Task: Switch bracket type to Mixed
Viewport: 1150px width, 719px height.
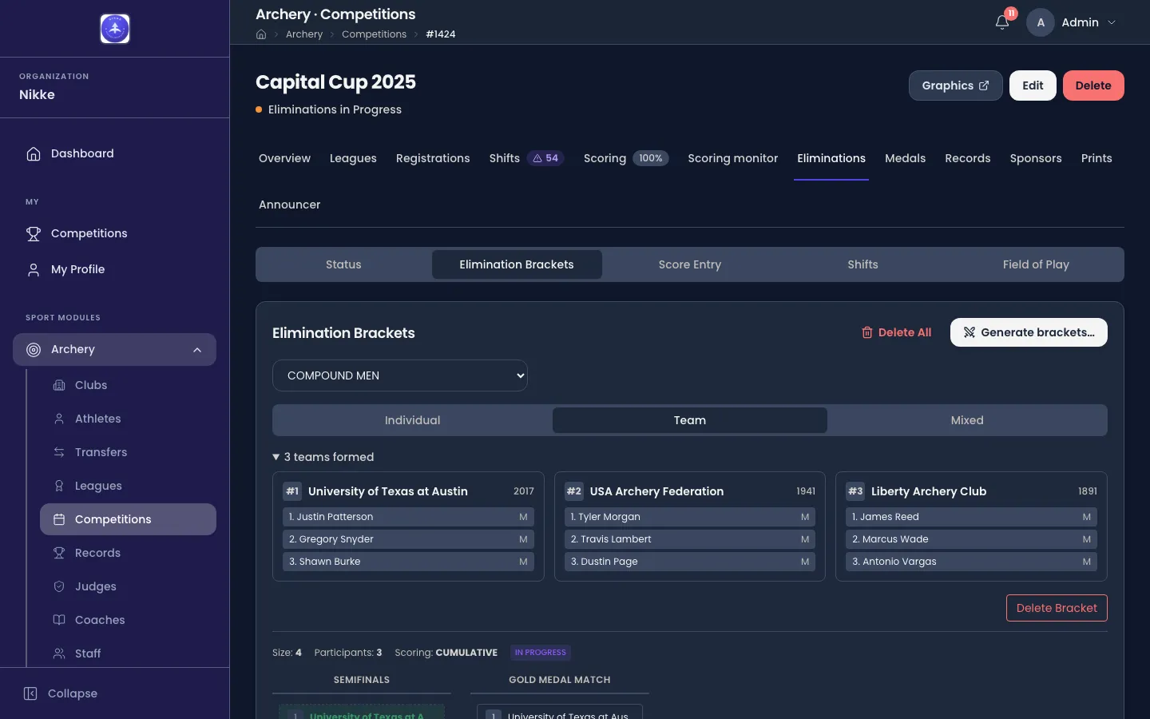Action: [967, 420]
